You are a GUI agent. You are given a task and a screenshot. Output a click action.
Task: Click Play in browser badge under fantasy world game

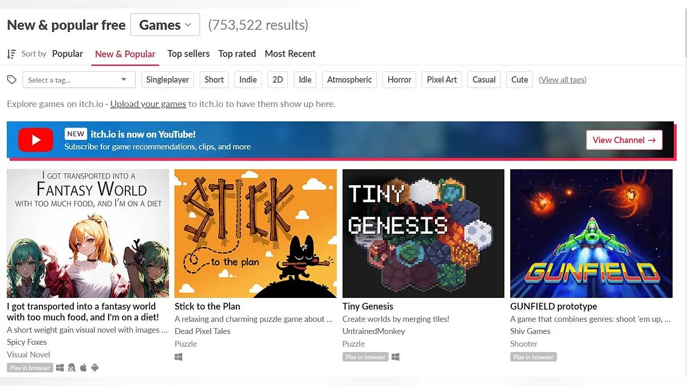coord(30,368)
